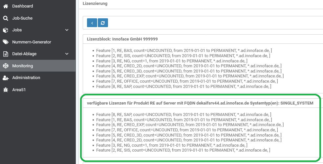Go back using the blue arrow button
Image resolution: width=323 pixels, height=164 pixels.
tap(92, 23)
